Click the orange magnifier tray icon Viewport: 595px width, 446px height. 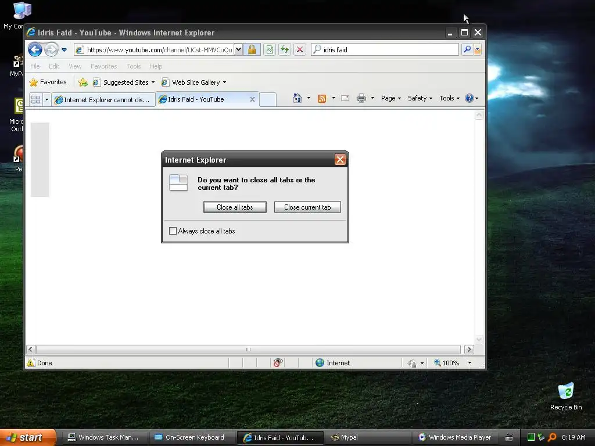[x=552, y=437]
